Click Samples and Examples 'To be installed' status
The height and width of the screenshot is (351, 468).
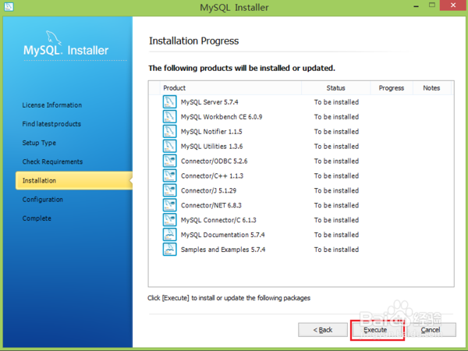click(x=336, y=250)
